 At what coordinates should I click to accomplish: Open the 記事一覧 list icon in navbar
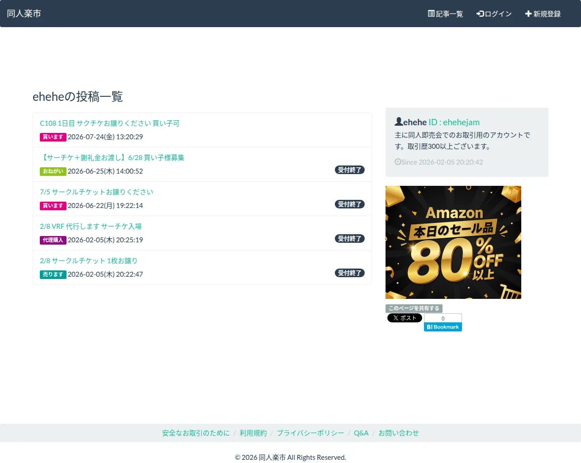click(x=431, y=14)
